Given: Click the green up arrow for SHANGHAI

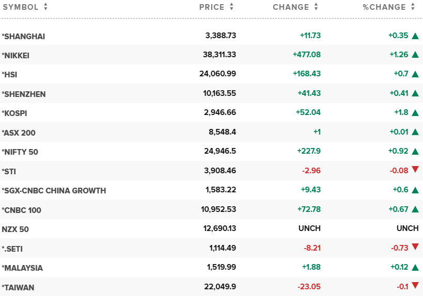Looking at the screenshot, I should [415, 36].
